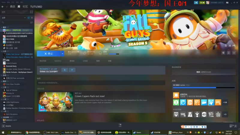
Task: View the locked 40 achievement badge
Action: [204, 115]
